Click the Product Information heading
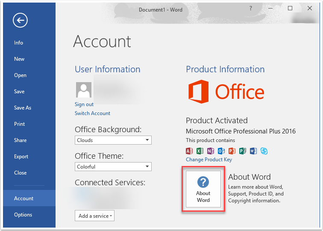The image size is (323, 231). (x=225, y=69)
